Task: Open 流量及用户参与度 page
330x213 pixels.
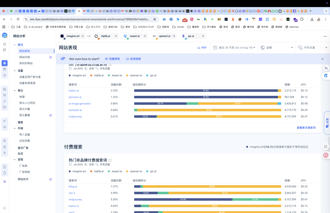Action: pos(30,77)
